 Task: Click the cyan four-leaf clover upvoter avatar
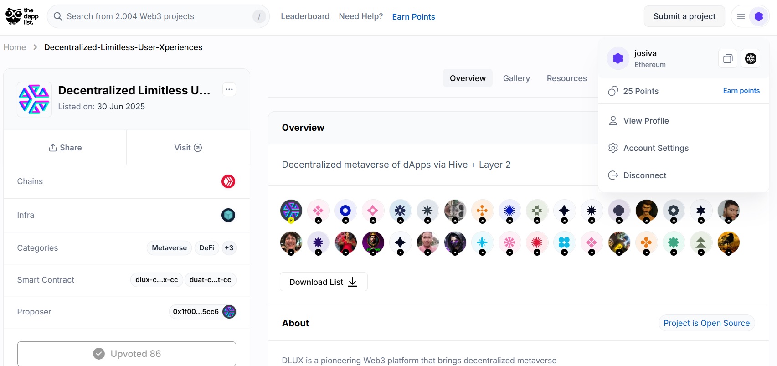[564, 242]
